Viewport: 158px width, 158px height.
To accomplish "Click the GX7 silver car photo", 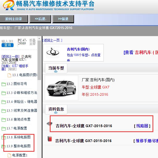I will [62, 88].
